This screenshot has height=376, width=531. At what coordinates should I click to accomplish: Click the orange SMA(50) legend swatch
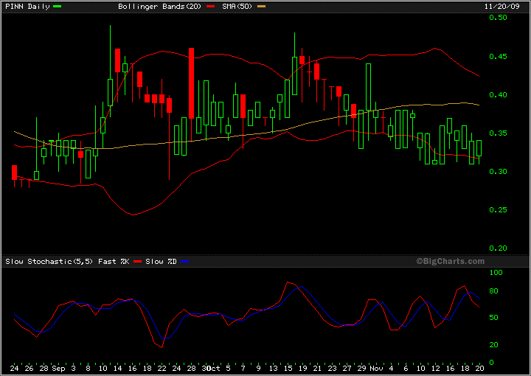(x=260, y=6)
